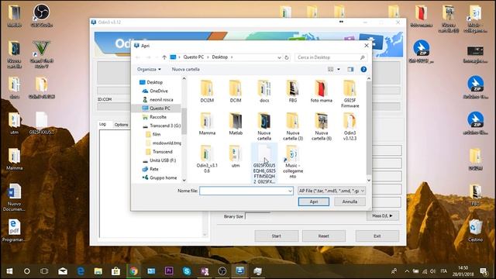Open Adobe Premiere from taskbar
The image size is (496, 279).
coord(169,271)
